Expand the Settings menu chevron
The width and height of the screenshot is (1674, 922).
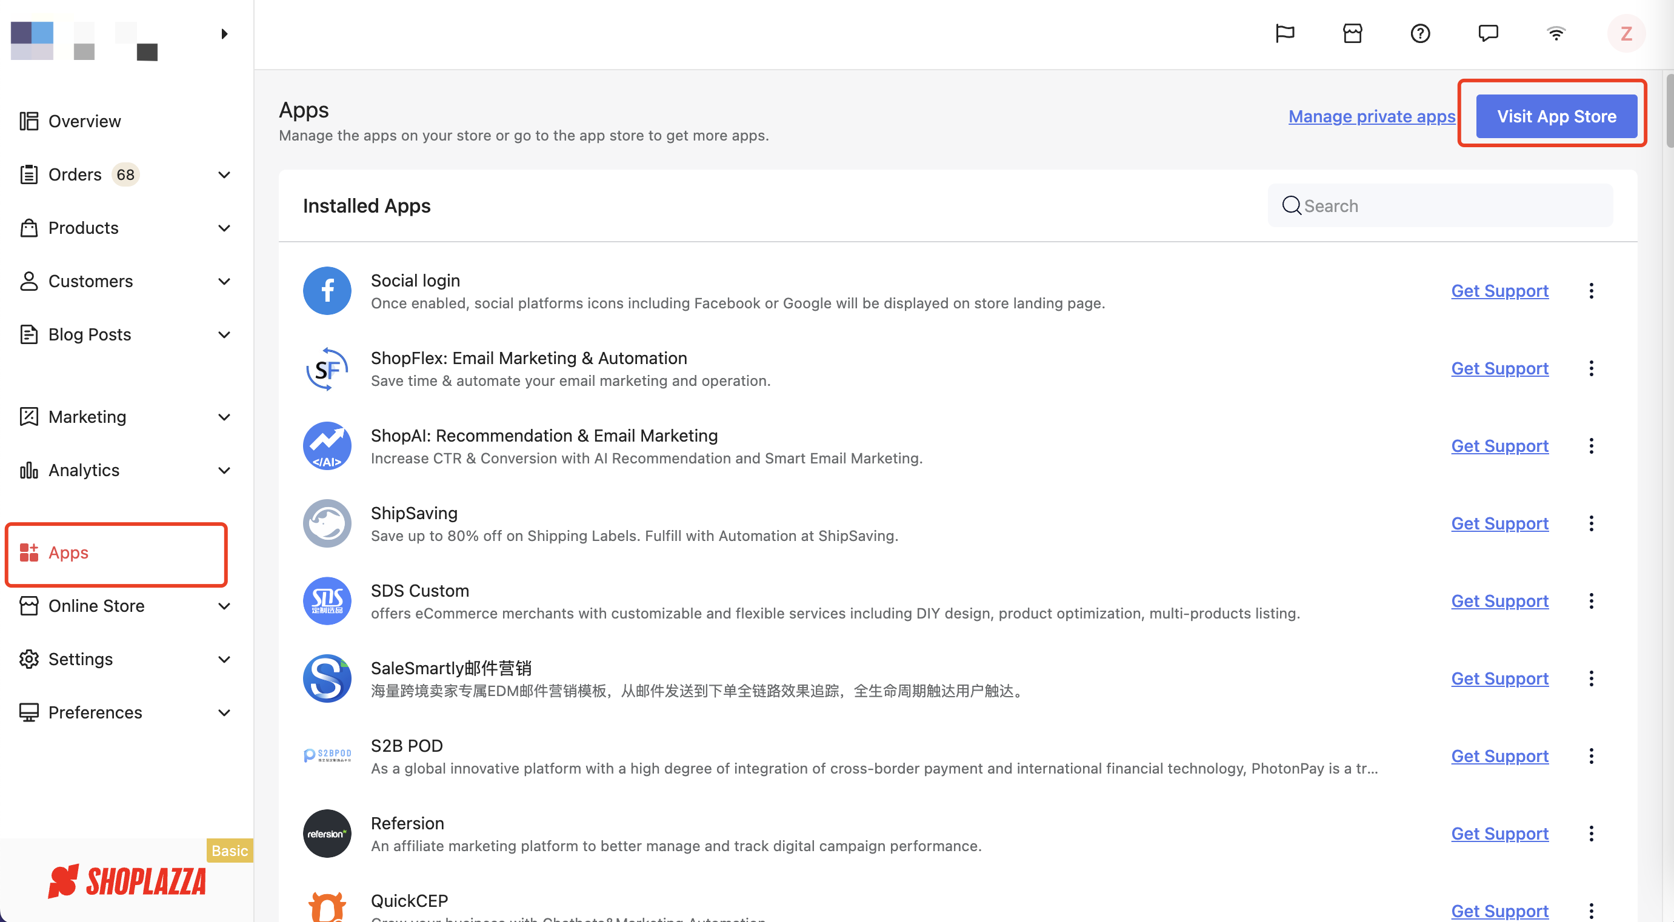[224, 659]
